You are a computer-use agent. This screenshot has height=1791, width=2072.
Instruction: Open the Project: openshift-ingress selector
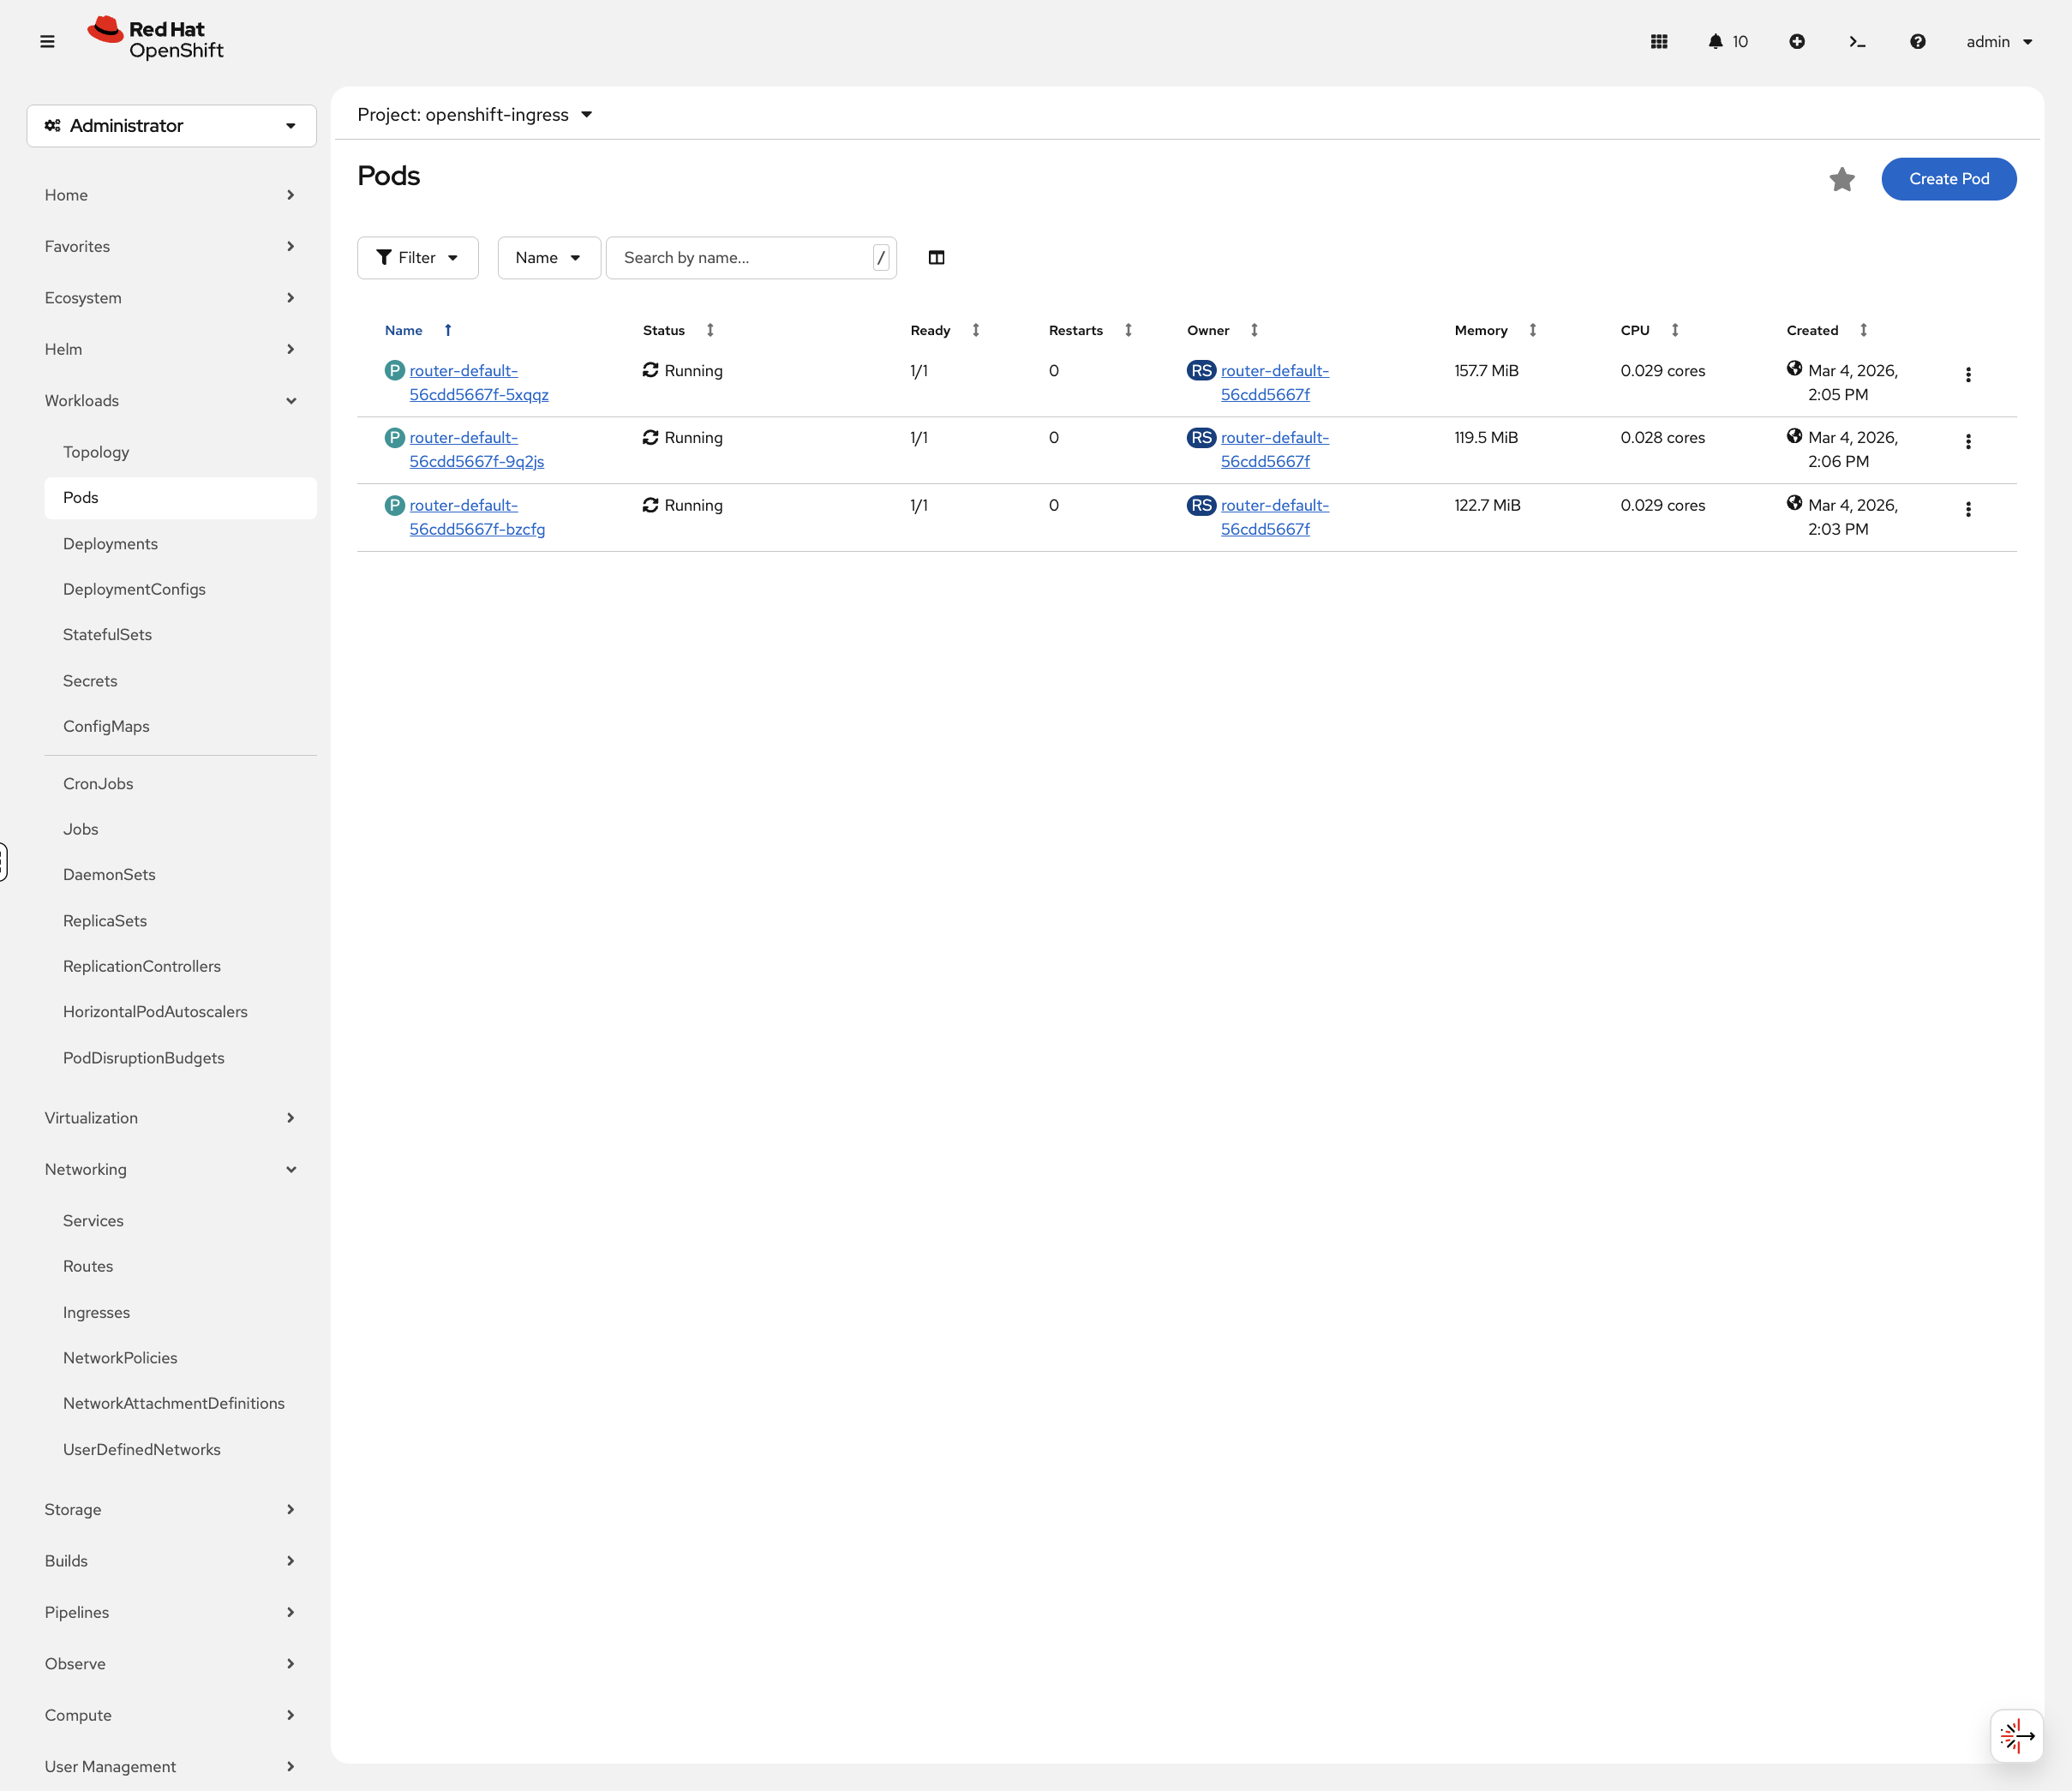pos(475,114)
